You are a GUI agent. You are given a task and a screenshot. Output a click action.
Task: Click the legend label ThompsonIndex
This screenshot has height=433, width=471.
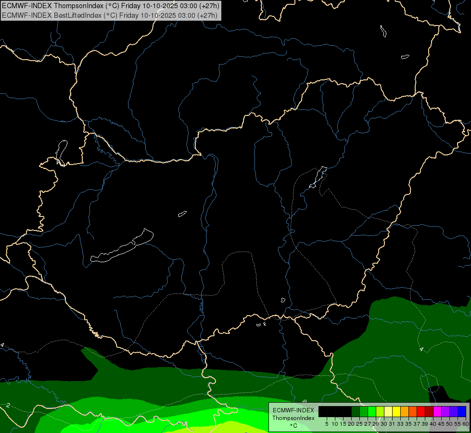pos(293,418)
